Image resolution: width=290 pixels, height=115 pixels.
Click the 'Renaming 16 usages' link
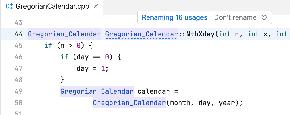point(174,17)
